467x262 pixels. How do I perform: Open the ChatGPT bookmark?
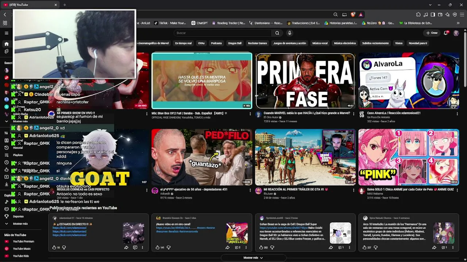(x=200, y=23)
